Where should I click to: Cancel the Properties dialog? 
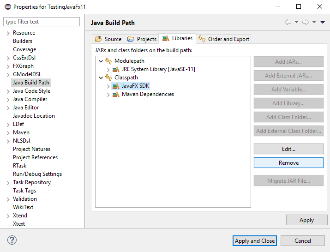(303, 240)
